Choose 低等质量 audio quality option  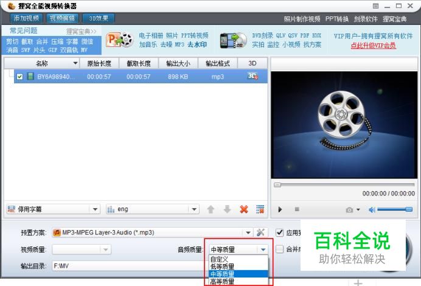pos(238,267)
